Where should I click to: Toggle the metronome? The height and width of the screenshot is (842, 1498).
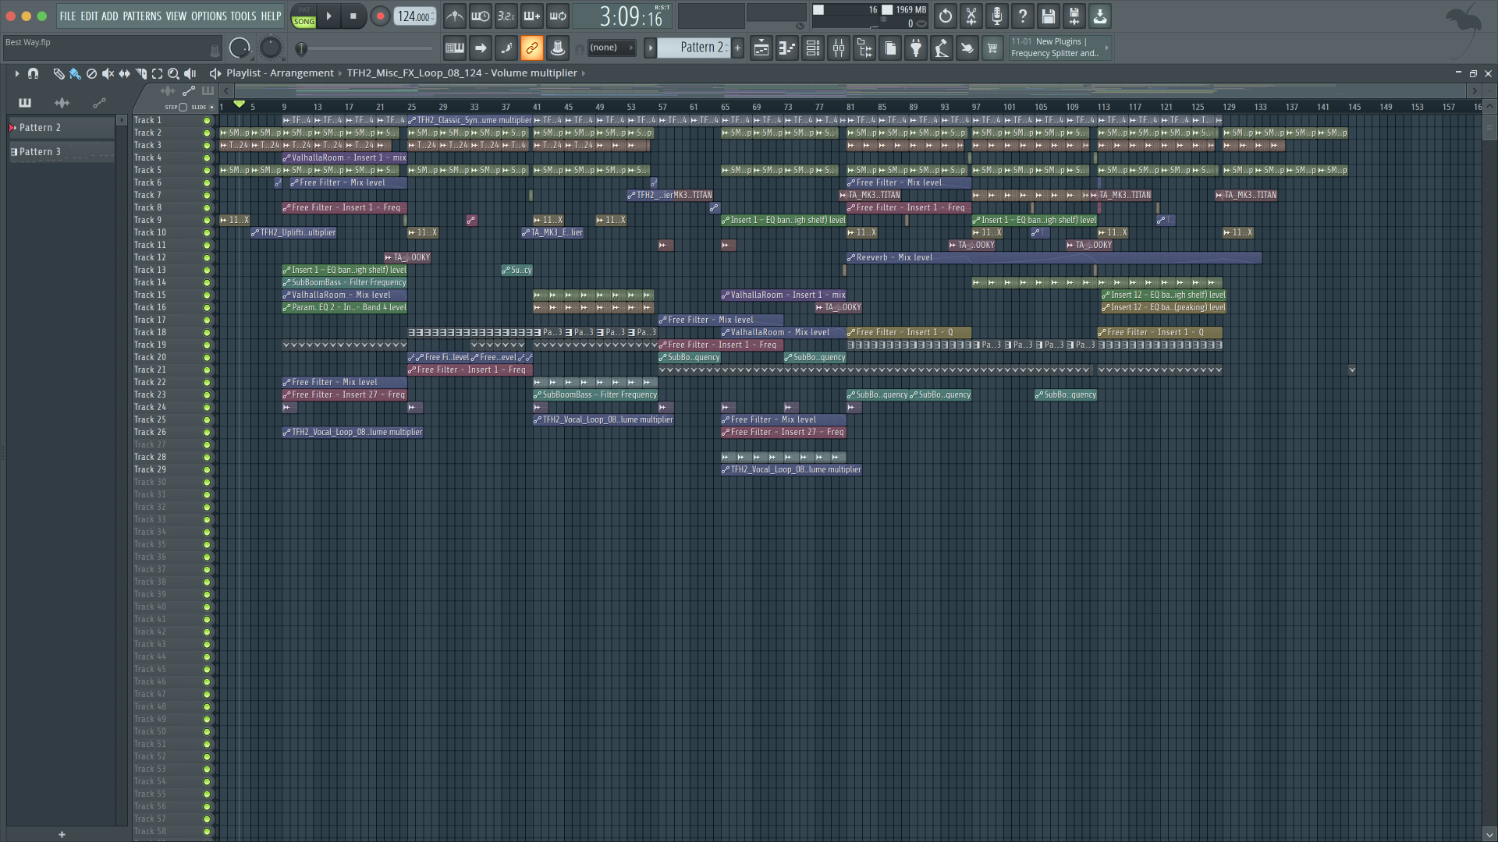tap(455, 16)
